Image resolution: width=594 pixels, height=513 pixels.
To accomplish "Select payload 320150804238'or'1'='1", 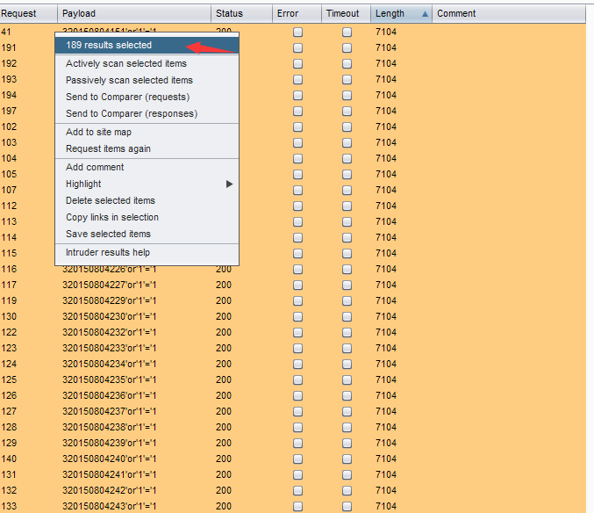I will tap(110, 427).
